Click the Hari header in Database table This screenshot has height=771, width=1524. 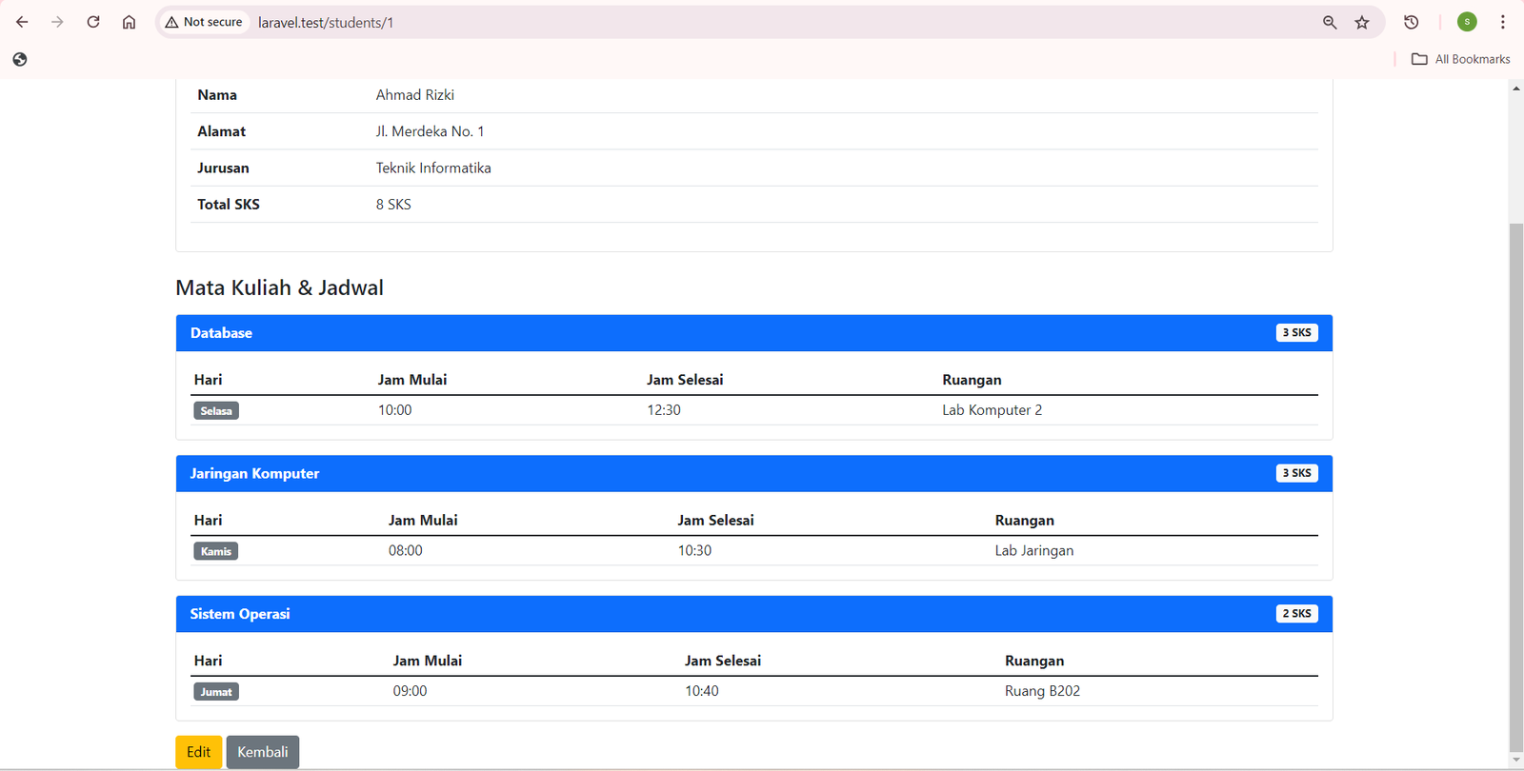tap(208, 380)
